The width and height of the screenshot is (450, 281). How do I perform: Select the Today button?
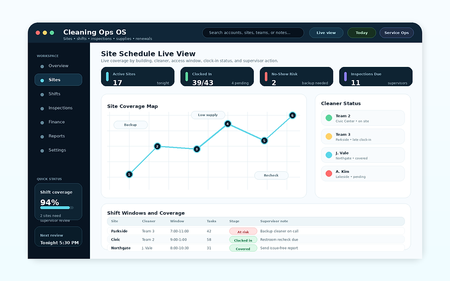[x=362, y=33]
